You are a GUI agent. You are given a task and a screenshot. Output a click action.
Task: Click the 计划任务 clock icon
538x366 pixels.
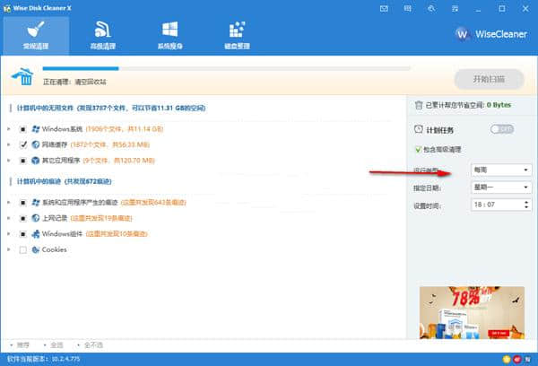pos(417,129)
